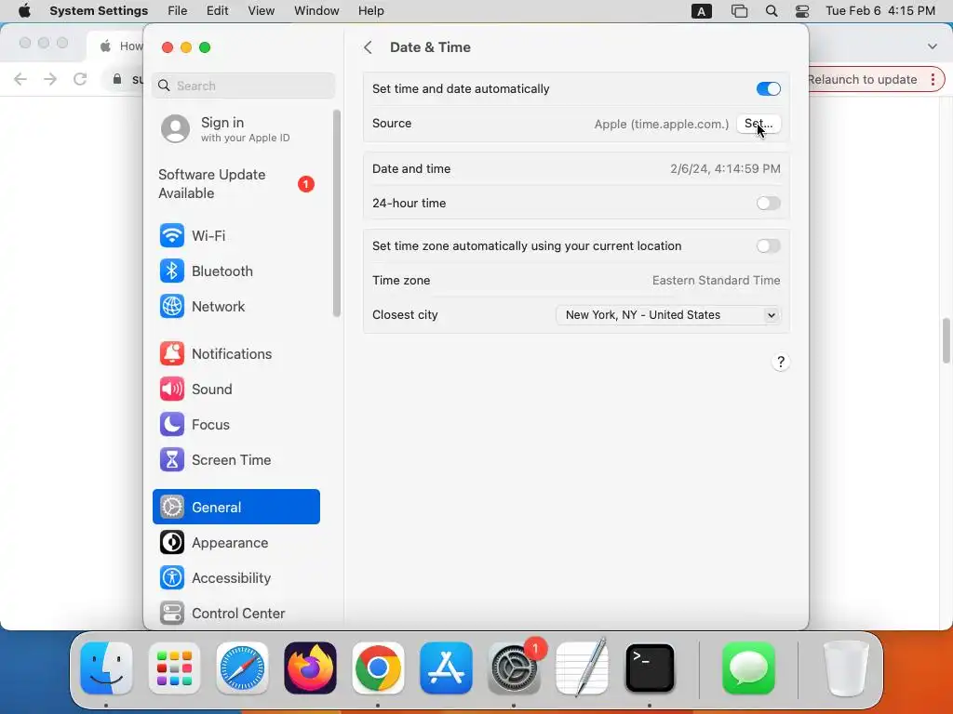Screen dimensions: 953x714
Task: Click Stage Manager icon in menu bar
Action: click(739, 11)
